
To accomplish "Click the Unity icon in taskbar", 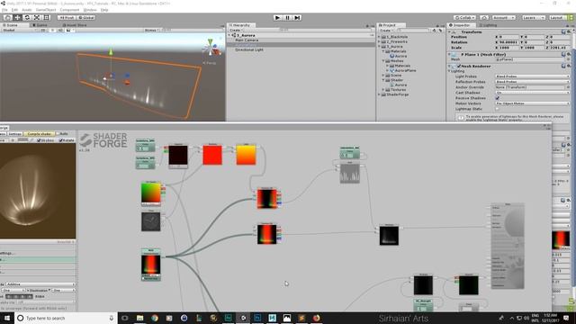I will click(243, 318).
